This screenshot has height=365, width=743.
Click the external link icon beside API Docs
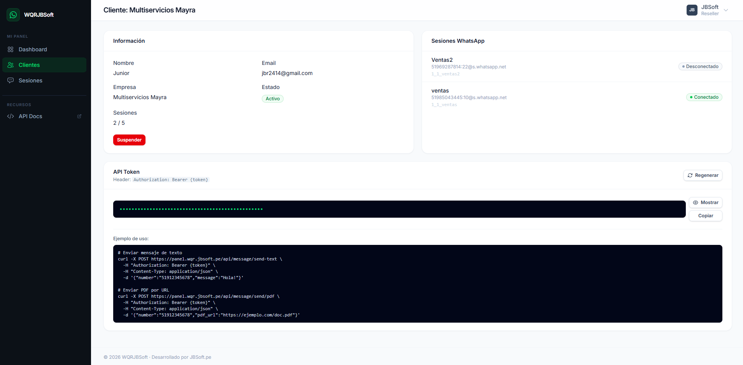[x=79, y=116]
